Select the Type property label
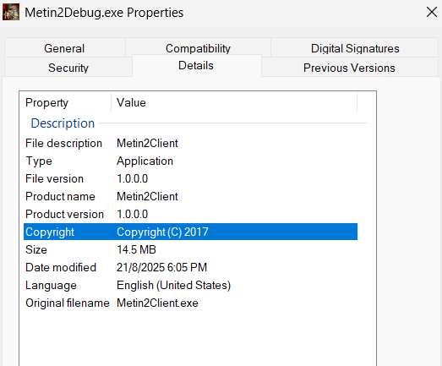This screenshot has width=442, height=366. click(39, 161)
